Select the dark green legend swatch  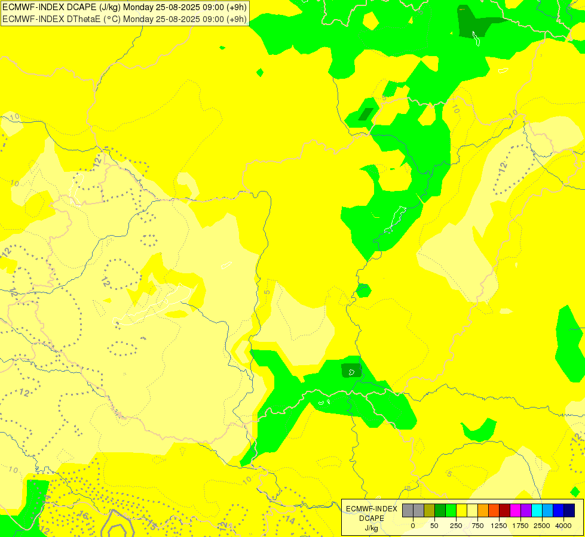point(440,511)
